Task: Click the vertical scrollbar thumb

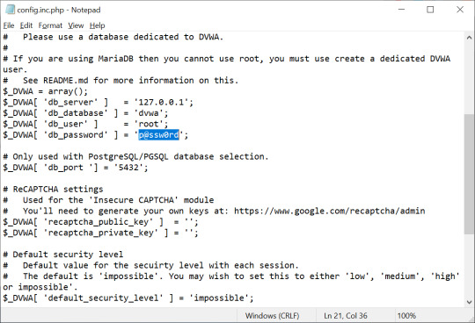Action: click(469, 174)
